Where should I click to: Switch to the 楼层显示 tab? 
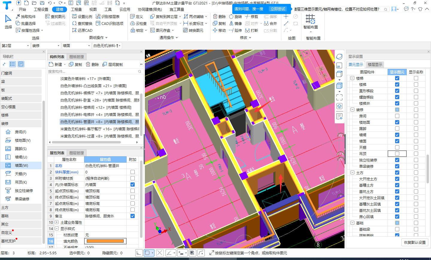click(x=375, y=64)
